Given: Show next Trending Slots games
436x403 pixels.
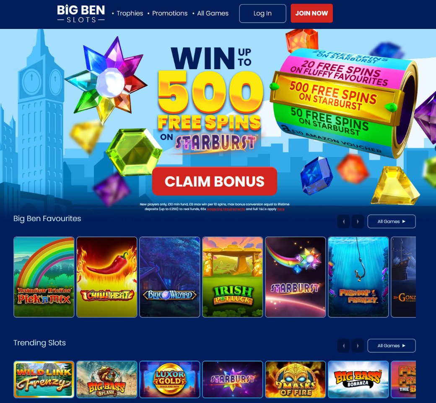Looking at the screenshot, I should (358, 346).
